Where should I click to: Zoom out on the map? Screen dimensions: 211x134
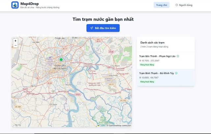click(15, 45)
